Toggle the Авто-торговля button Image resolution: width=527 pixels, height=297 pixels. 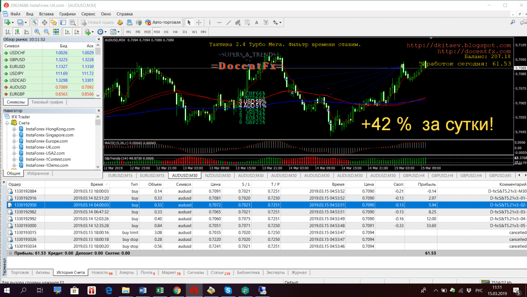tap(163, 23)
